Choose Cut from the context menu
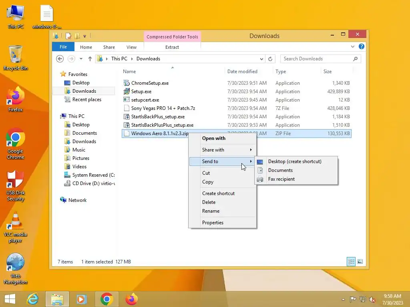410x307 pixels. click(223, 173)
